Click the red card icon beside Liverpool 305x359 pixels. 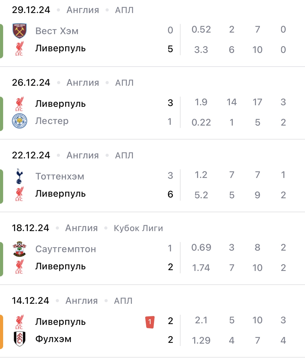coord(150,322)
